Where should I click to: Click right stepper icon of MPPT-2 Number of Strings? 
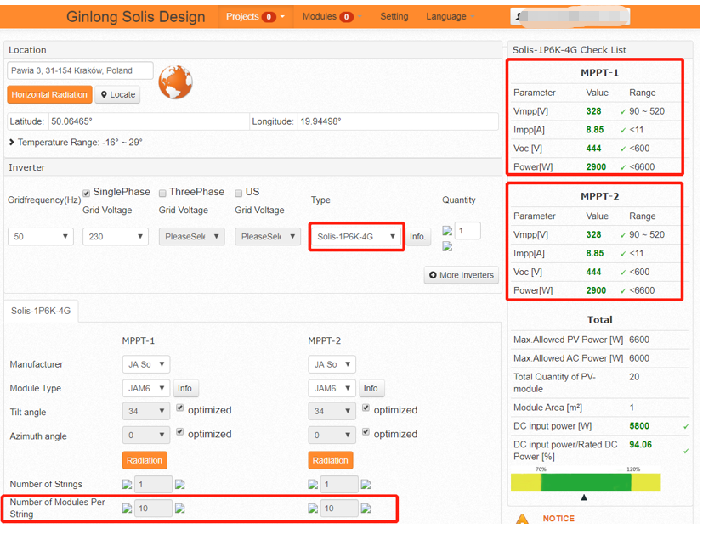point(366,484)
